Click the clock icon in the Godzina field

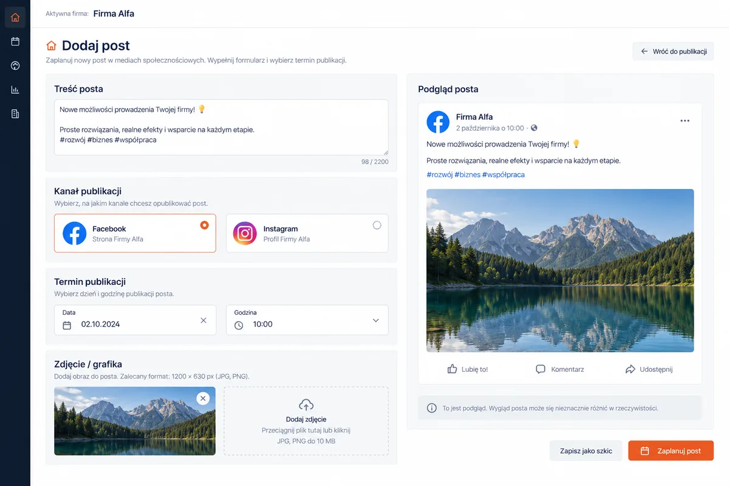click(239, 325)
